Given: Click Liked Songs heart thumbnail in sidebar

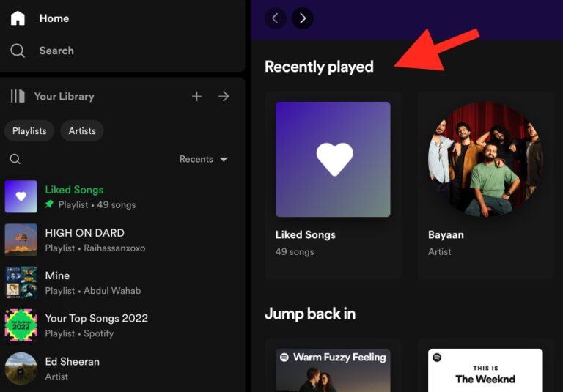Looking at the screenshot, I should coord(21,196).
